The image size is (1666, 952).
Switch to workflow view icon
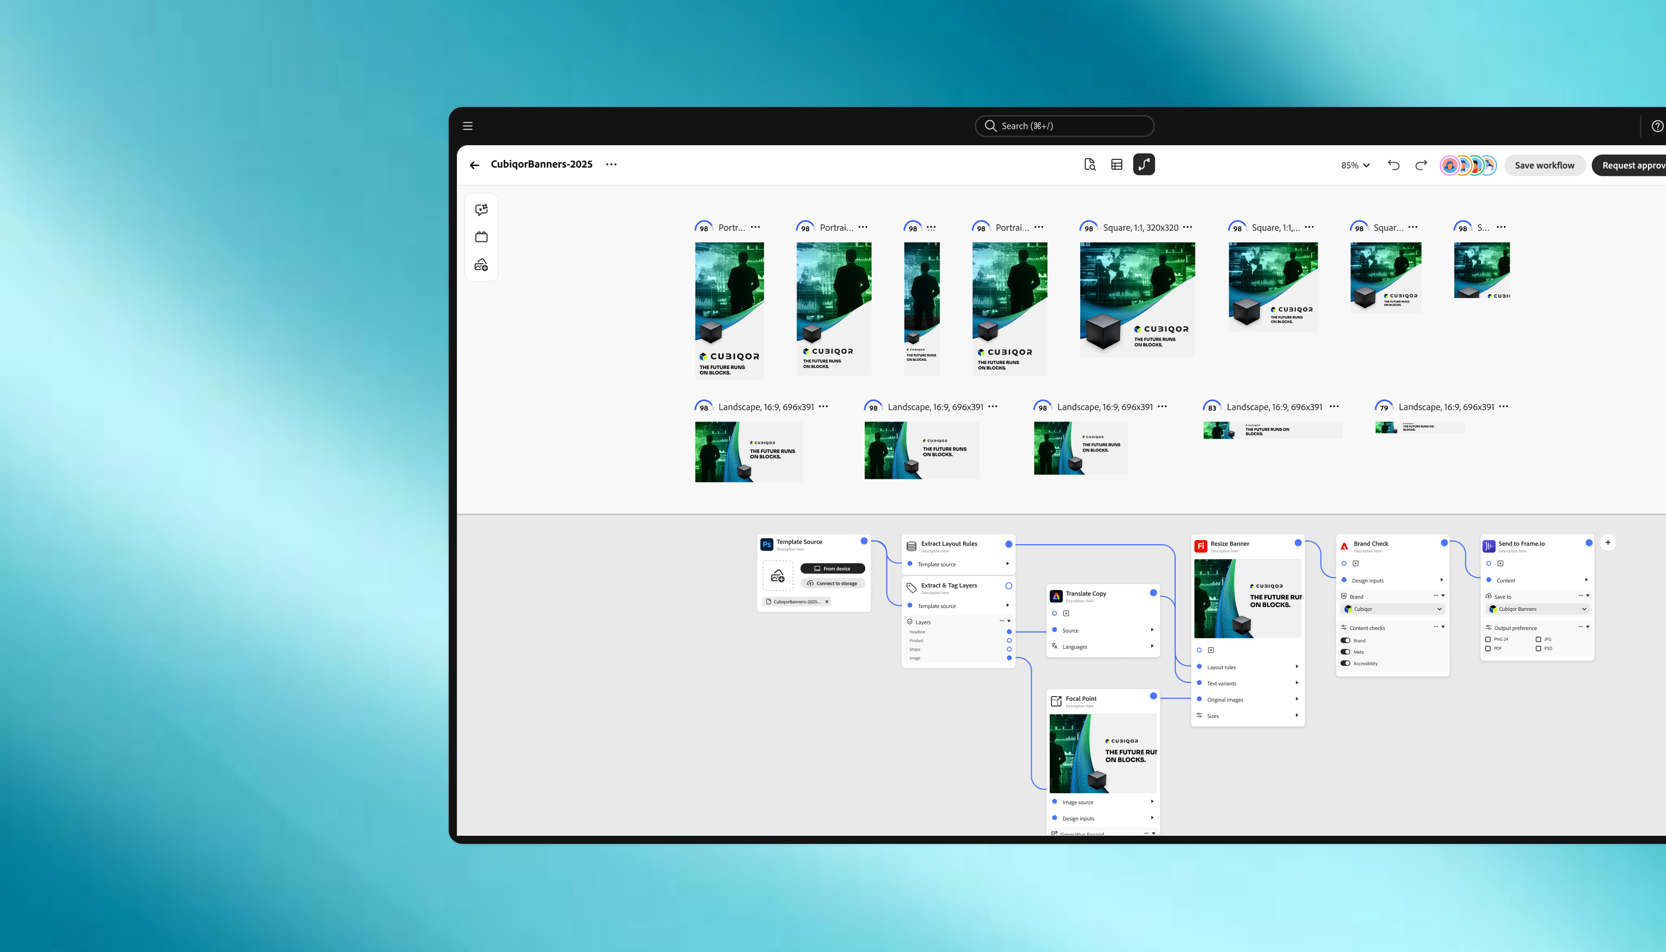[1144, 165]
